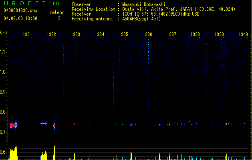The height and width of the screenshot is (160, 252).
Task: Click antenna text A504HB(yagi 4el)
Action: 141,19
